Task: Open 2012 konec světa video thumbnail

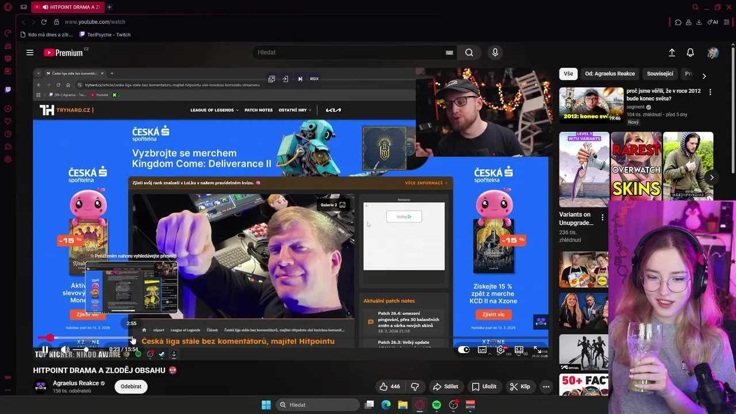Action: coord(591,105)
